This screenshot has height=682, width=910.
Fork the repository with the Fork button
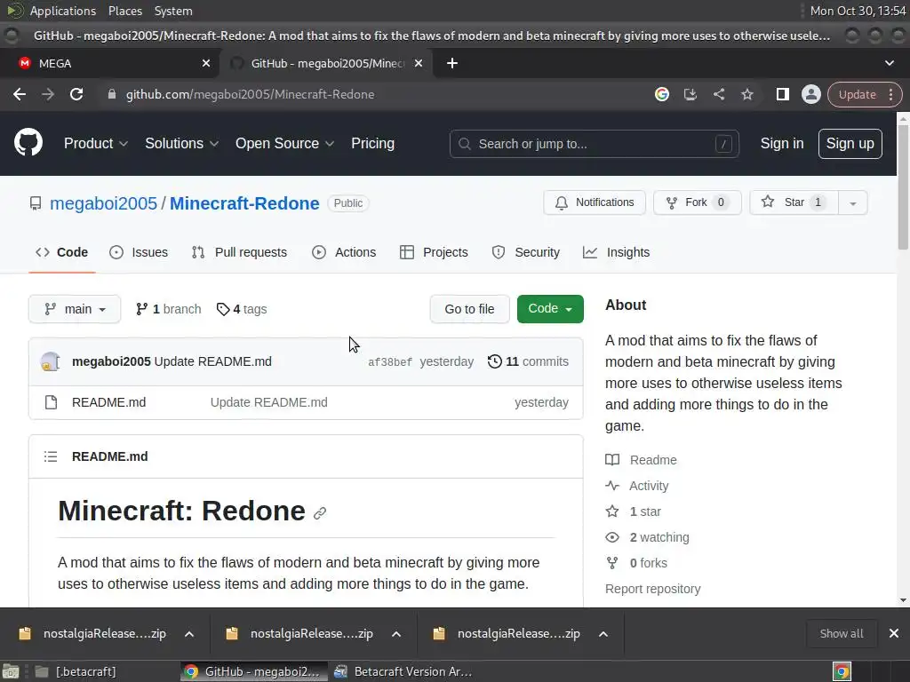pos(697,202)
